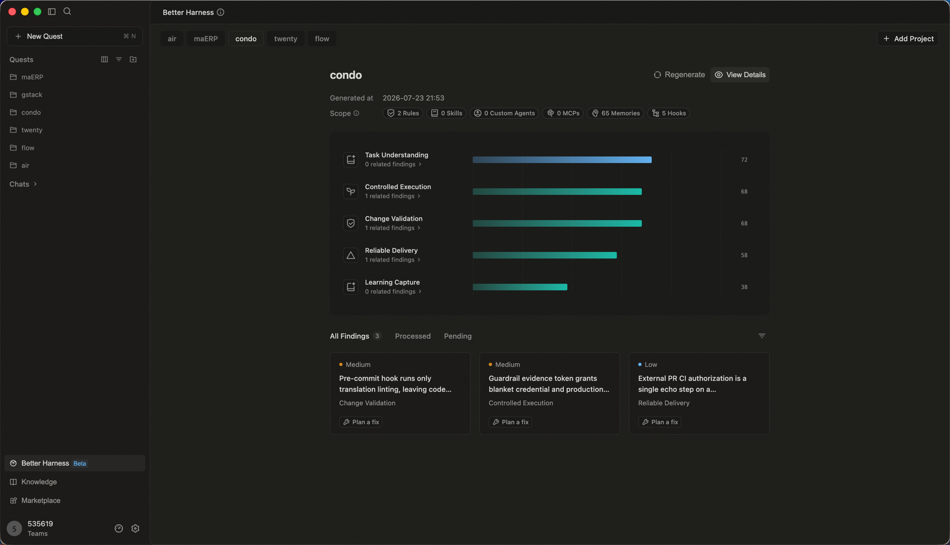Switch to the twenty project tab

click(x=285, y=39)
